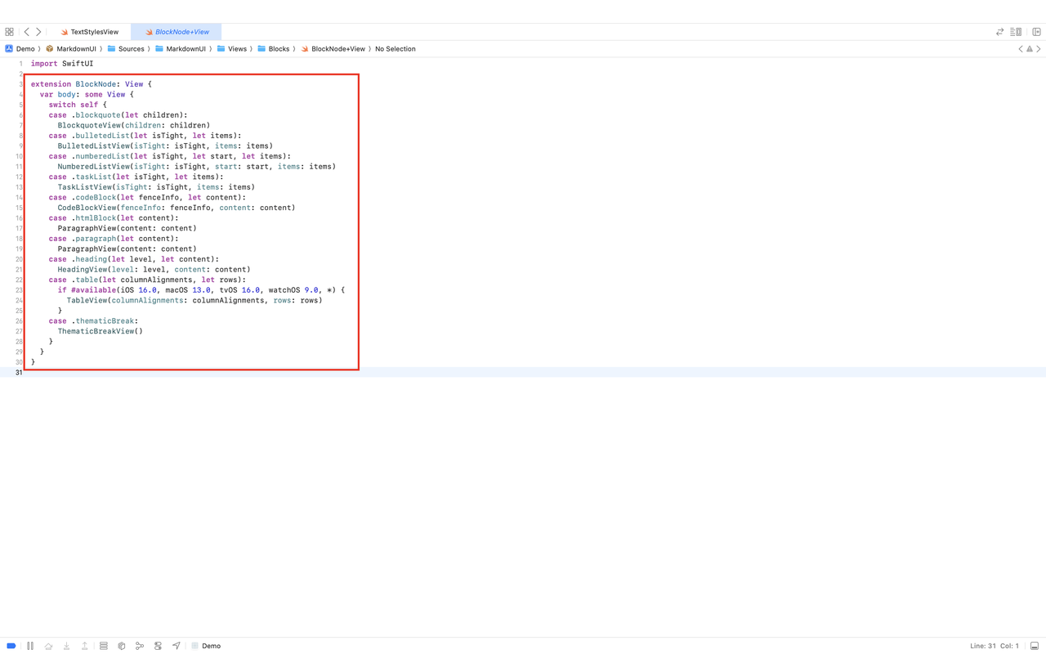Place cursor on 'import SwiftUI' line

[62, 64]
